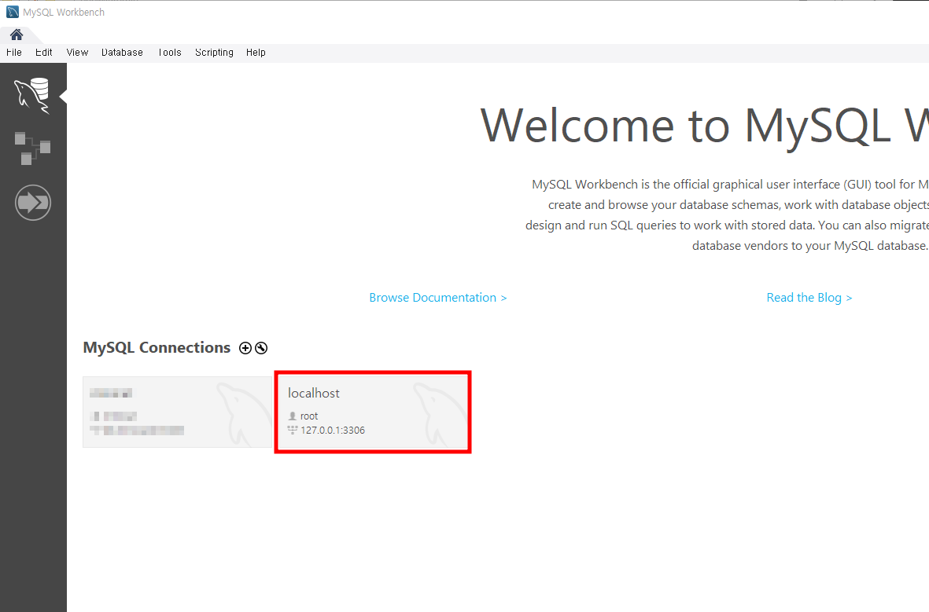This screenshot has height=612, width=929.
Task: Click the MySQL Connections heading
Action: click(157, 347)
